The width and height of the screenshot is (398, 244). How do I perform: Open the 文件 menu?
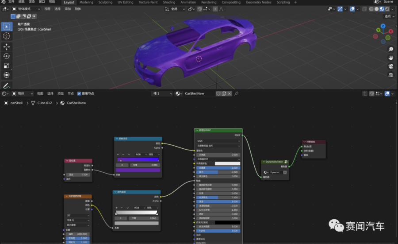coord(11,2)
